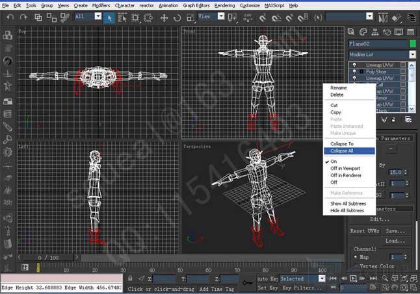Viewport: 420px width, 294px height.
Task: Select the Select Object arrow tool
Action: pos(109,18)
